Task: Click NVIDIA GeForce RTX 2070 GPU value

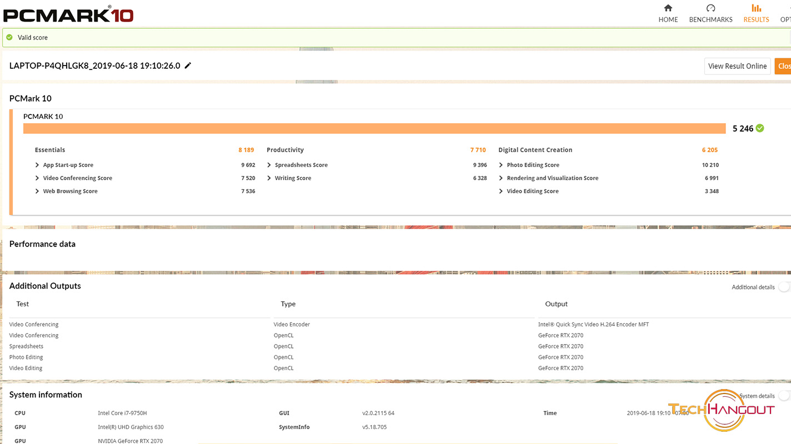Action: tap(131, 441)
